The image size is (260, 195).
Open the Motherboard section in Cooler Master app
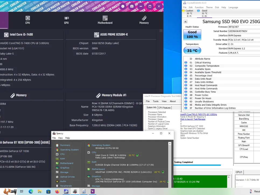pyautogui.click(x=105, y=20)
